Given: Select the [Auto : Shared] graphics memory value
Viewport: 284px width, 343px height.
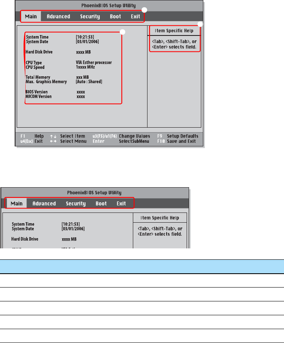Looking at the screenshot, I should pos(89,82).
